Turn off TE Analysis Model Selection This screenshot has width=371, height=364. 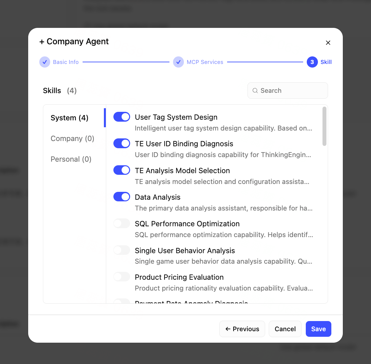point(122,170)
